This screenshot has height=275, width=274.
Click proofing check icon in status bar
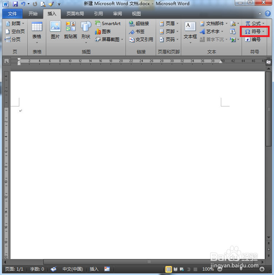(x=53, y=269)
